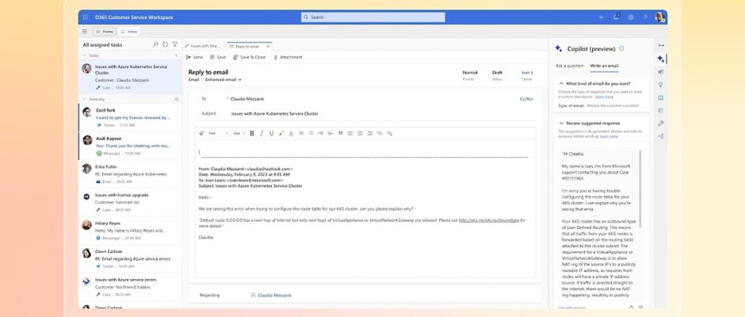Select 'Issues with Azure Kubernetes Service Cluster' task
Image resolution: width=745 pixels, height=317 pixels.
130,77
